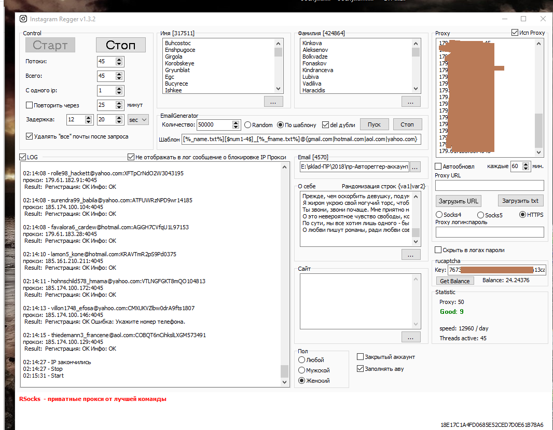The image size is (553, 430).
Task: Open the browse button under О себе
Action: pos(410,255)
